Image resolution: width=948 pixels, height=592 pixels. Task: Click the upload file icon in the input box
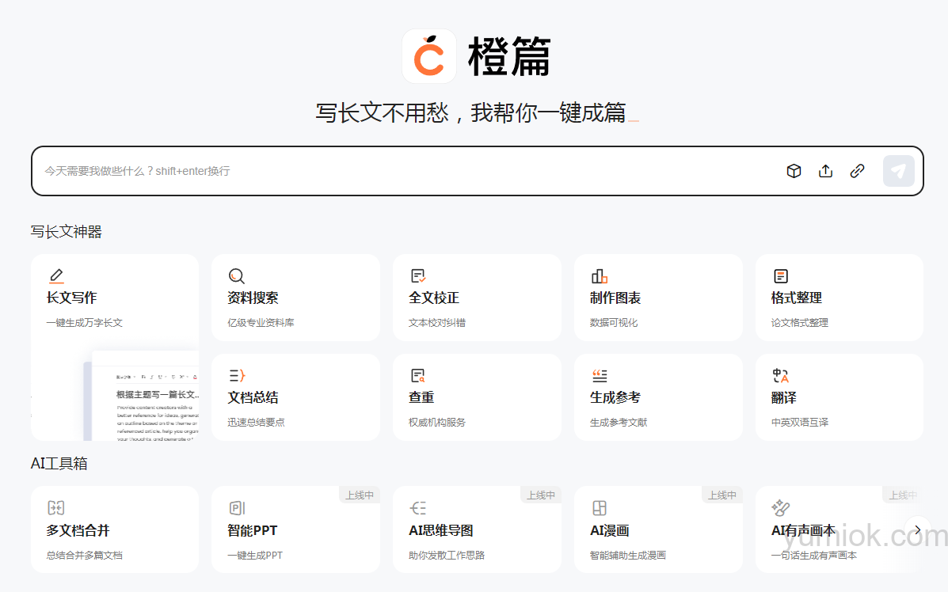point(825,171)
